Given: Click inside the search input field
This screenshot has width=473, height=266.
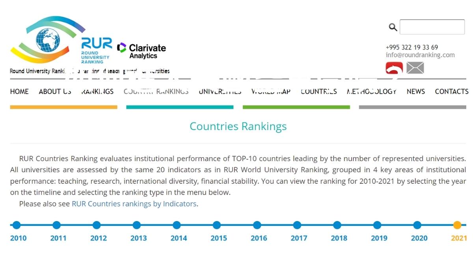Looking at the screenshot, I should click(x=432, y=27).
